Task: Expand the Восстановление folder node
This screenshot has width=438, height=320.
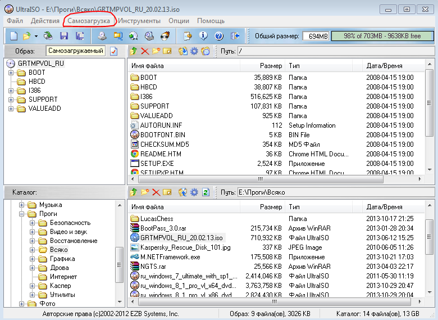Action: point(32,241)
